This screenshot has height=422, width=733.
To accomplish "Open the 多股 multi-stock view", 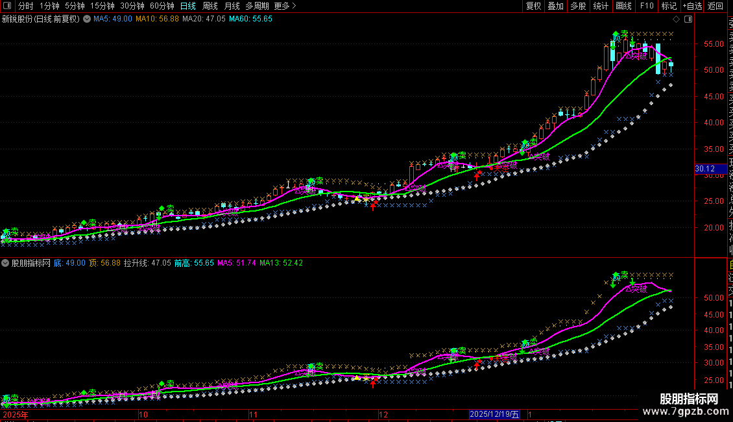I will tap(578, 6).
